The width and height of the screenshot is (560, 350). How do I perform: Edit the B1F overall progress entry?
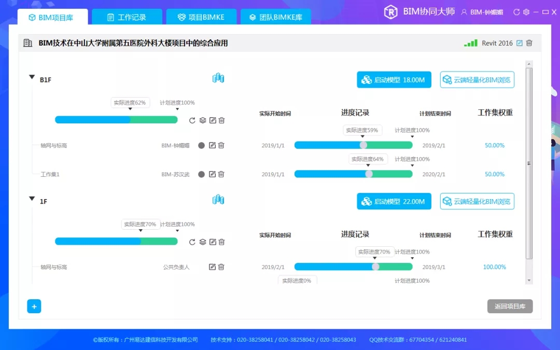point(213,120)
